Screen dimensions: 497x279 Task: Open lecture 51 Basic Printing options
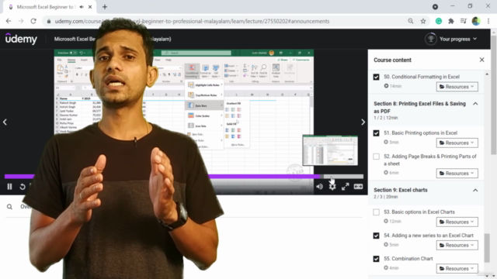[x=420, y=133]
